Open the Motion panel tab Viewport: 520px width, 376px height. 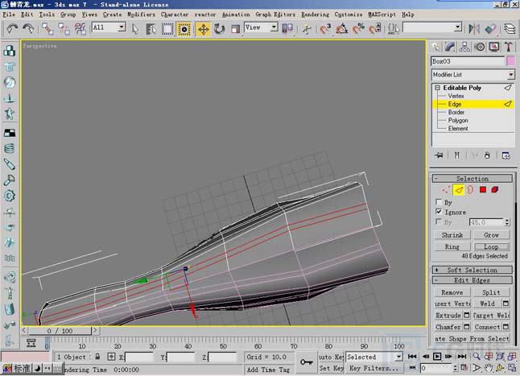click(480, 47)
